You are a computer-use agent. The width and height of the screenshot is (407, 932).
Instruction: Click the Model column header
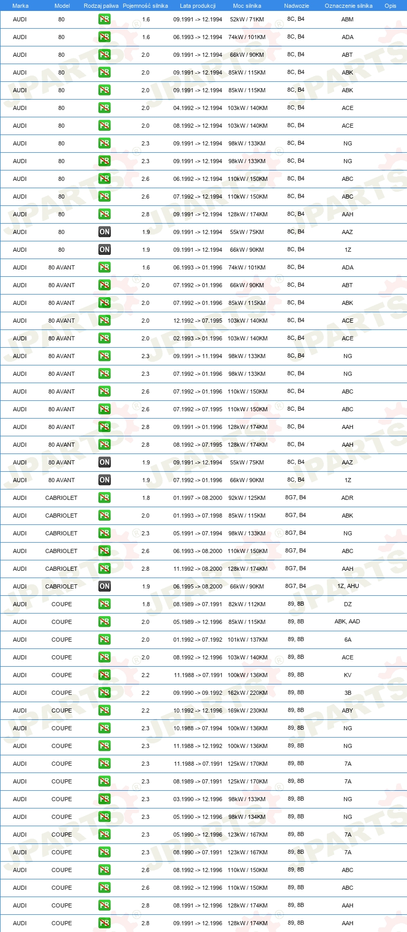coord(62,6)
